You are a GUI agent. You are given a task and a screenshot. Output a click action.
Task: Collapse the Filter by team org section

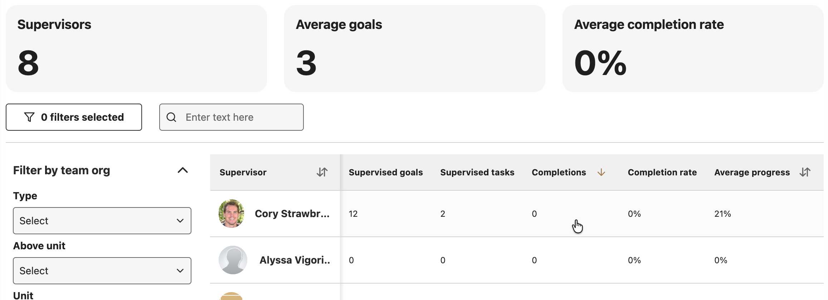(183, 170)
